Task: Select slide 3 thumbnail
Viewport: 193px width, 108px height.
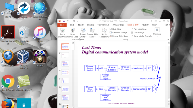Action: (x=65, y=63)
